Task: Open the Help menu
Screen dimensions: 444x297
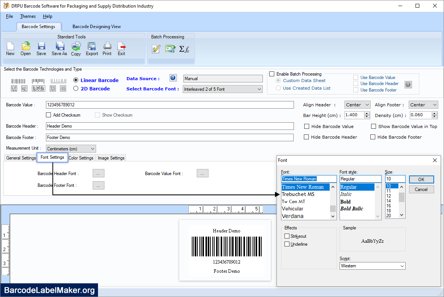Action: pyautogui.click(x=47, y=16)
